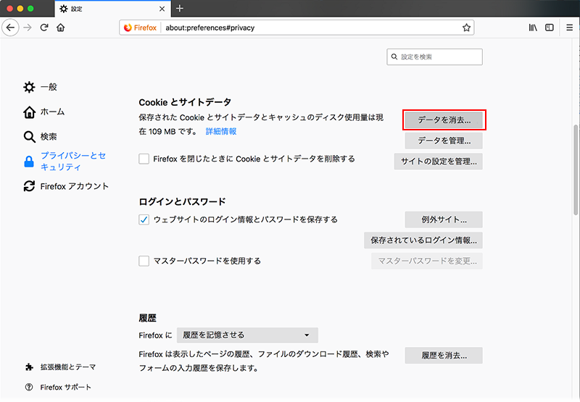Check マスターパスワードを使用する checkbox
Screen dimensions: 580x402
tap(144, 261)
